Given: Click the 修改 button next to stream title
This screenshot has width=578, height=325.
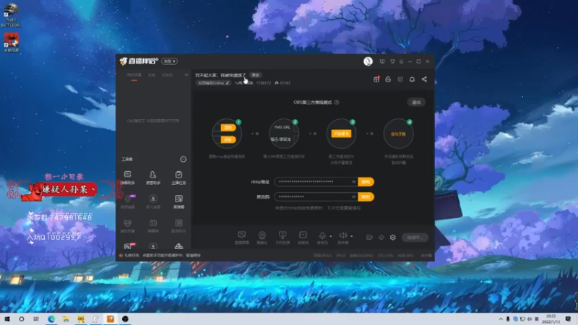Looking at the screenshot, I should click(256, 75).
